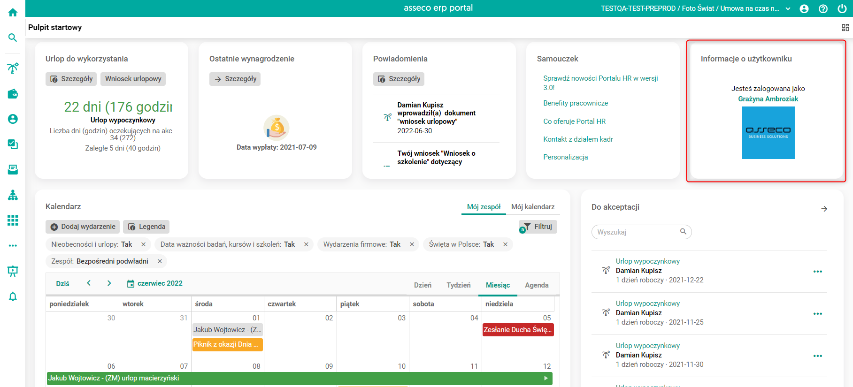Viewport: 853px width, 387px height.
Task: Show more sidebar options via three dots
Action: click(13, 245)
